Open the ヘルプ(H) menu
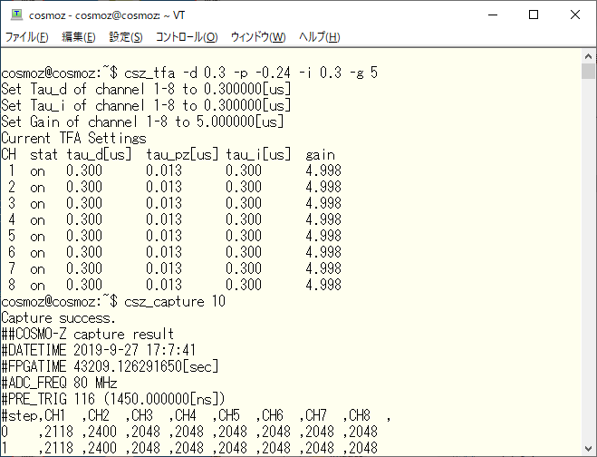597x457 pixels. click(319, 37)
